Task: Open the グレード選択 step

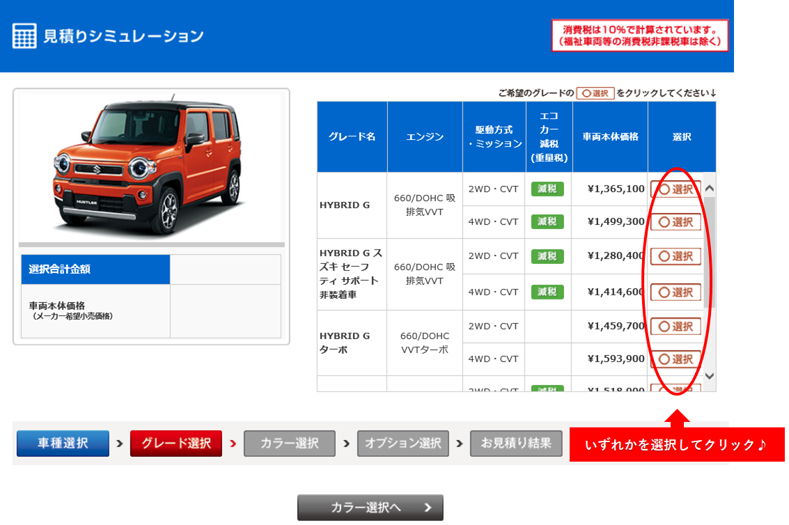Action: point(176,444)
